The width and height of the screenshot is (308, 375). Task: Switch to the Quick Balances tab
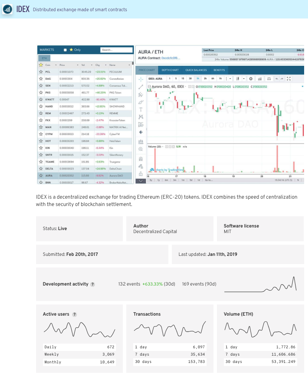196,70
